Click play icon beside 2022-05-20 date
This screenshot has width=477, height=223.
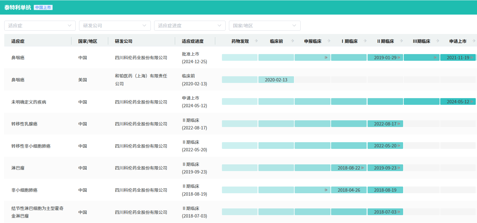(x=399, y=146)
